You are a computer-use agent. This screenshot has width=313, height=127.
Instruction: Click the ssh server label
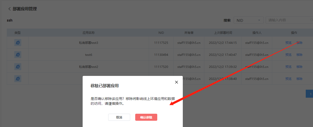coord(10,20)
